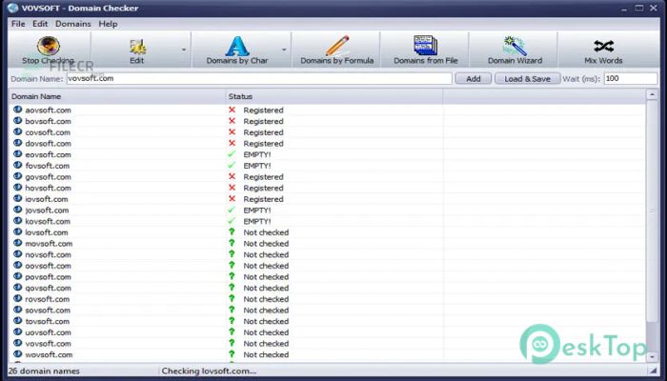Image resolution: width=667 pixels, height=381 pixels.
Task: Click the globe icon beside jovsoft.com
Action: click(x=17, y=210)
